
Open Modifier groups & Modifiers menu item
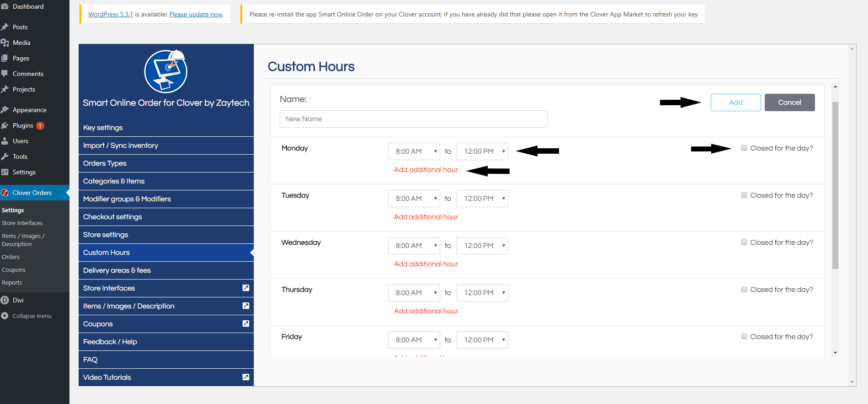tap(166, 199)
